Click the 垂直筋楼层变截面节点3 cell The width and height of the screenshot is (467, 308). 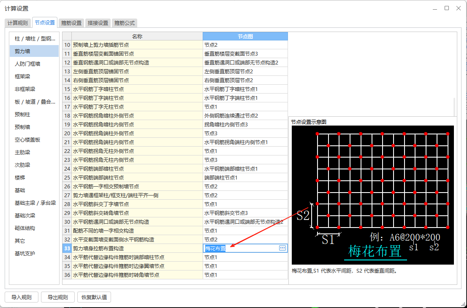tap(245, 54)
